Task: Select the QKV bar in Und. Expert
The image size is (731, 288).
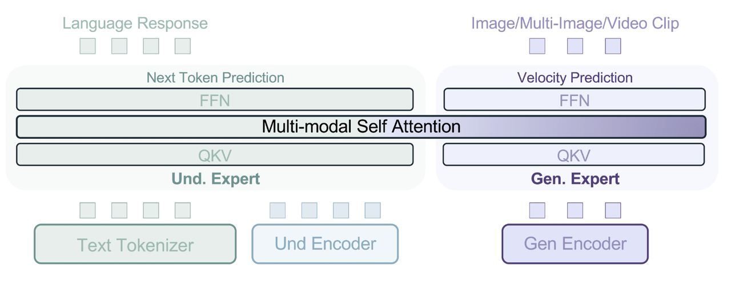Action: (215, 154)
